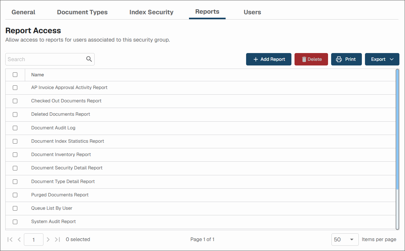Check Document Audit Log box
This screenshot has width=405, height=251.
(x=15, y=128)
